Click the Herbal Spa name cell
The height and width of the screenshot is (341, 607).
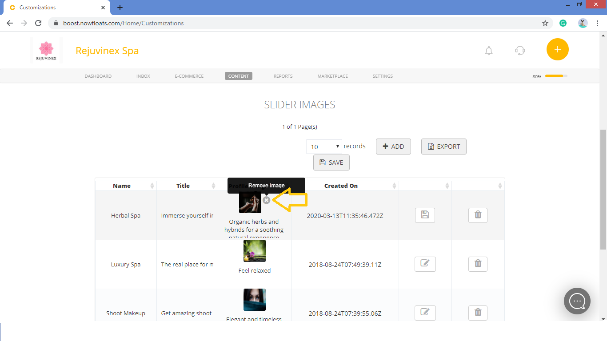point(126,215)
